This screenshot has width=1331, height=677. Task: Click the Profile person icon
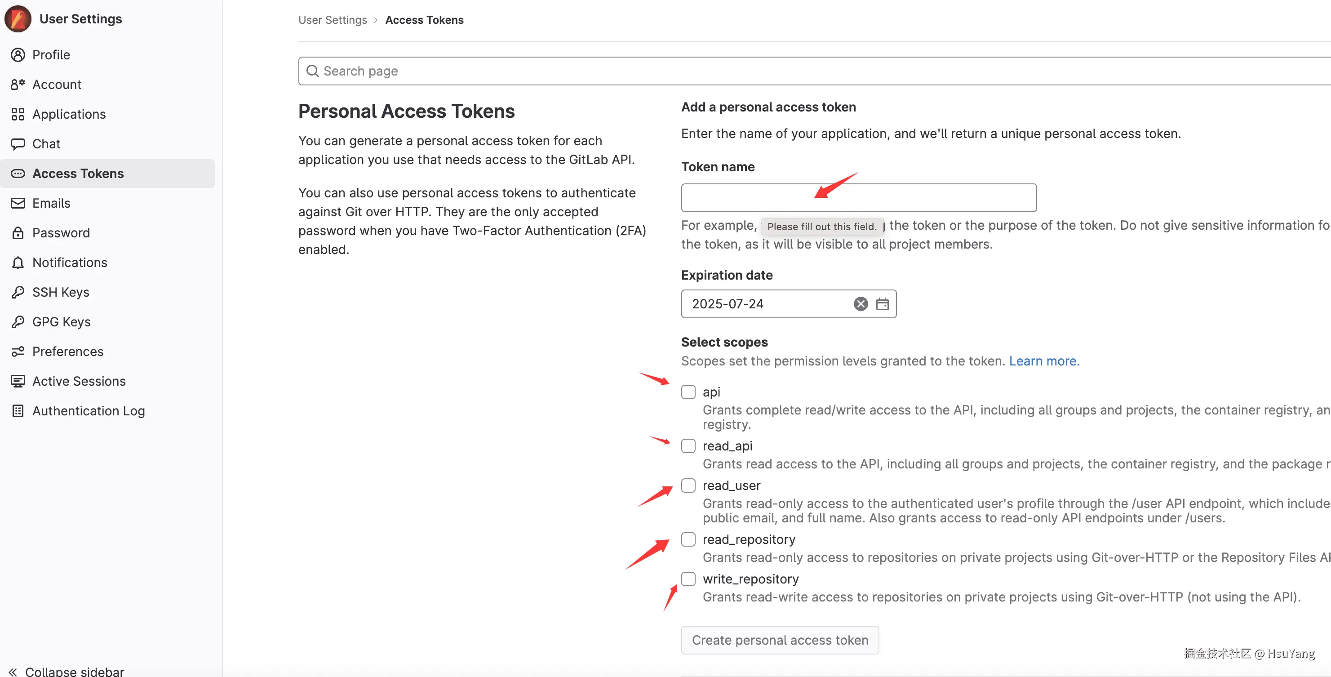point(18,55)
